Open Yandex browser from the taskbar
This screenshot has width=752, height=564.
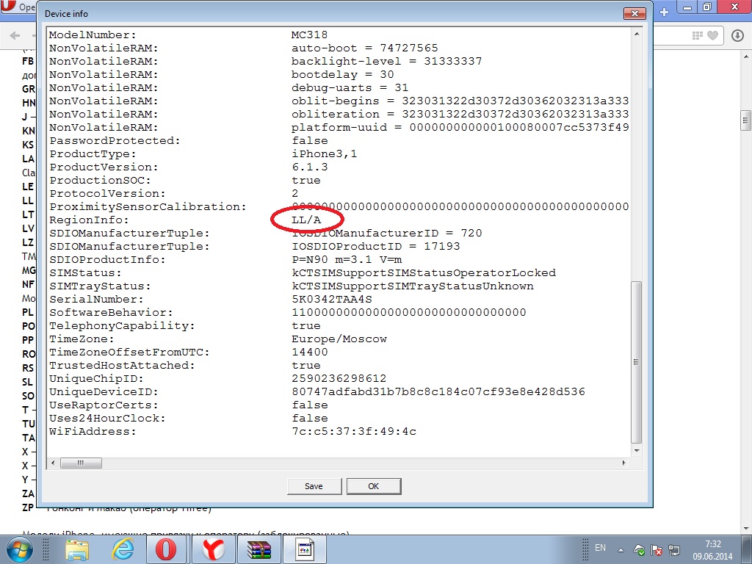click(x=213, y=549)
